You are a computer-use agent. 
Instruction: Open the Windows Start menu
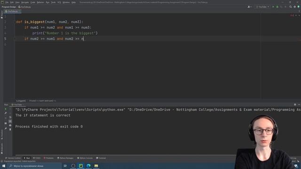(4, 166)
